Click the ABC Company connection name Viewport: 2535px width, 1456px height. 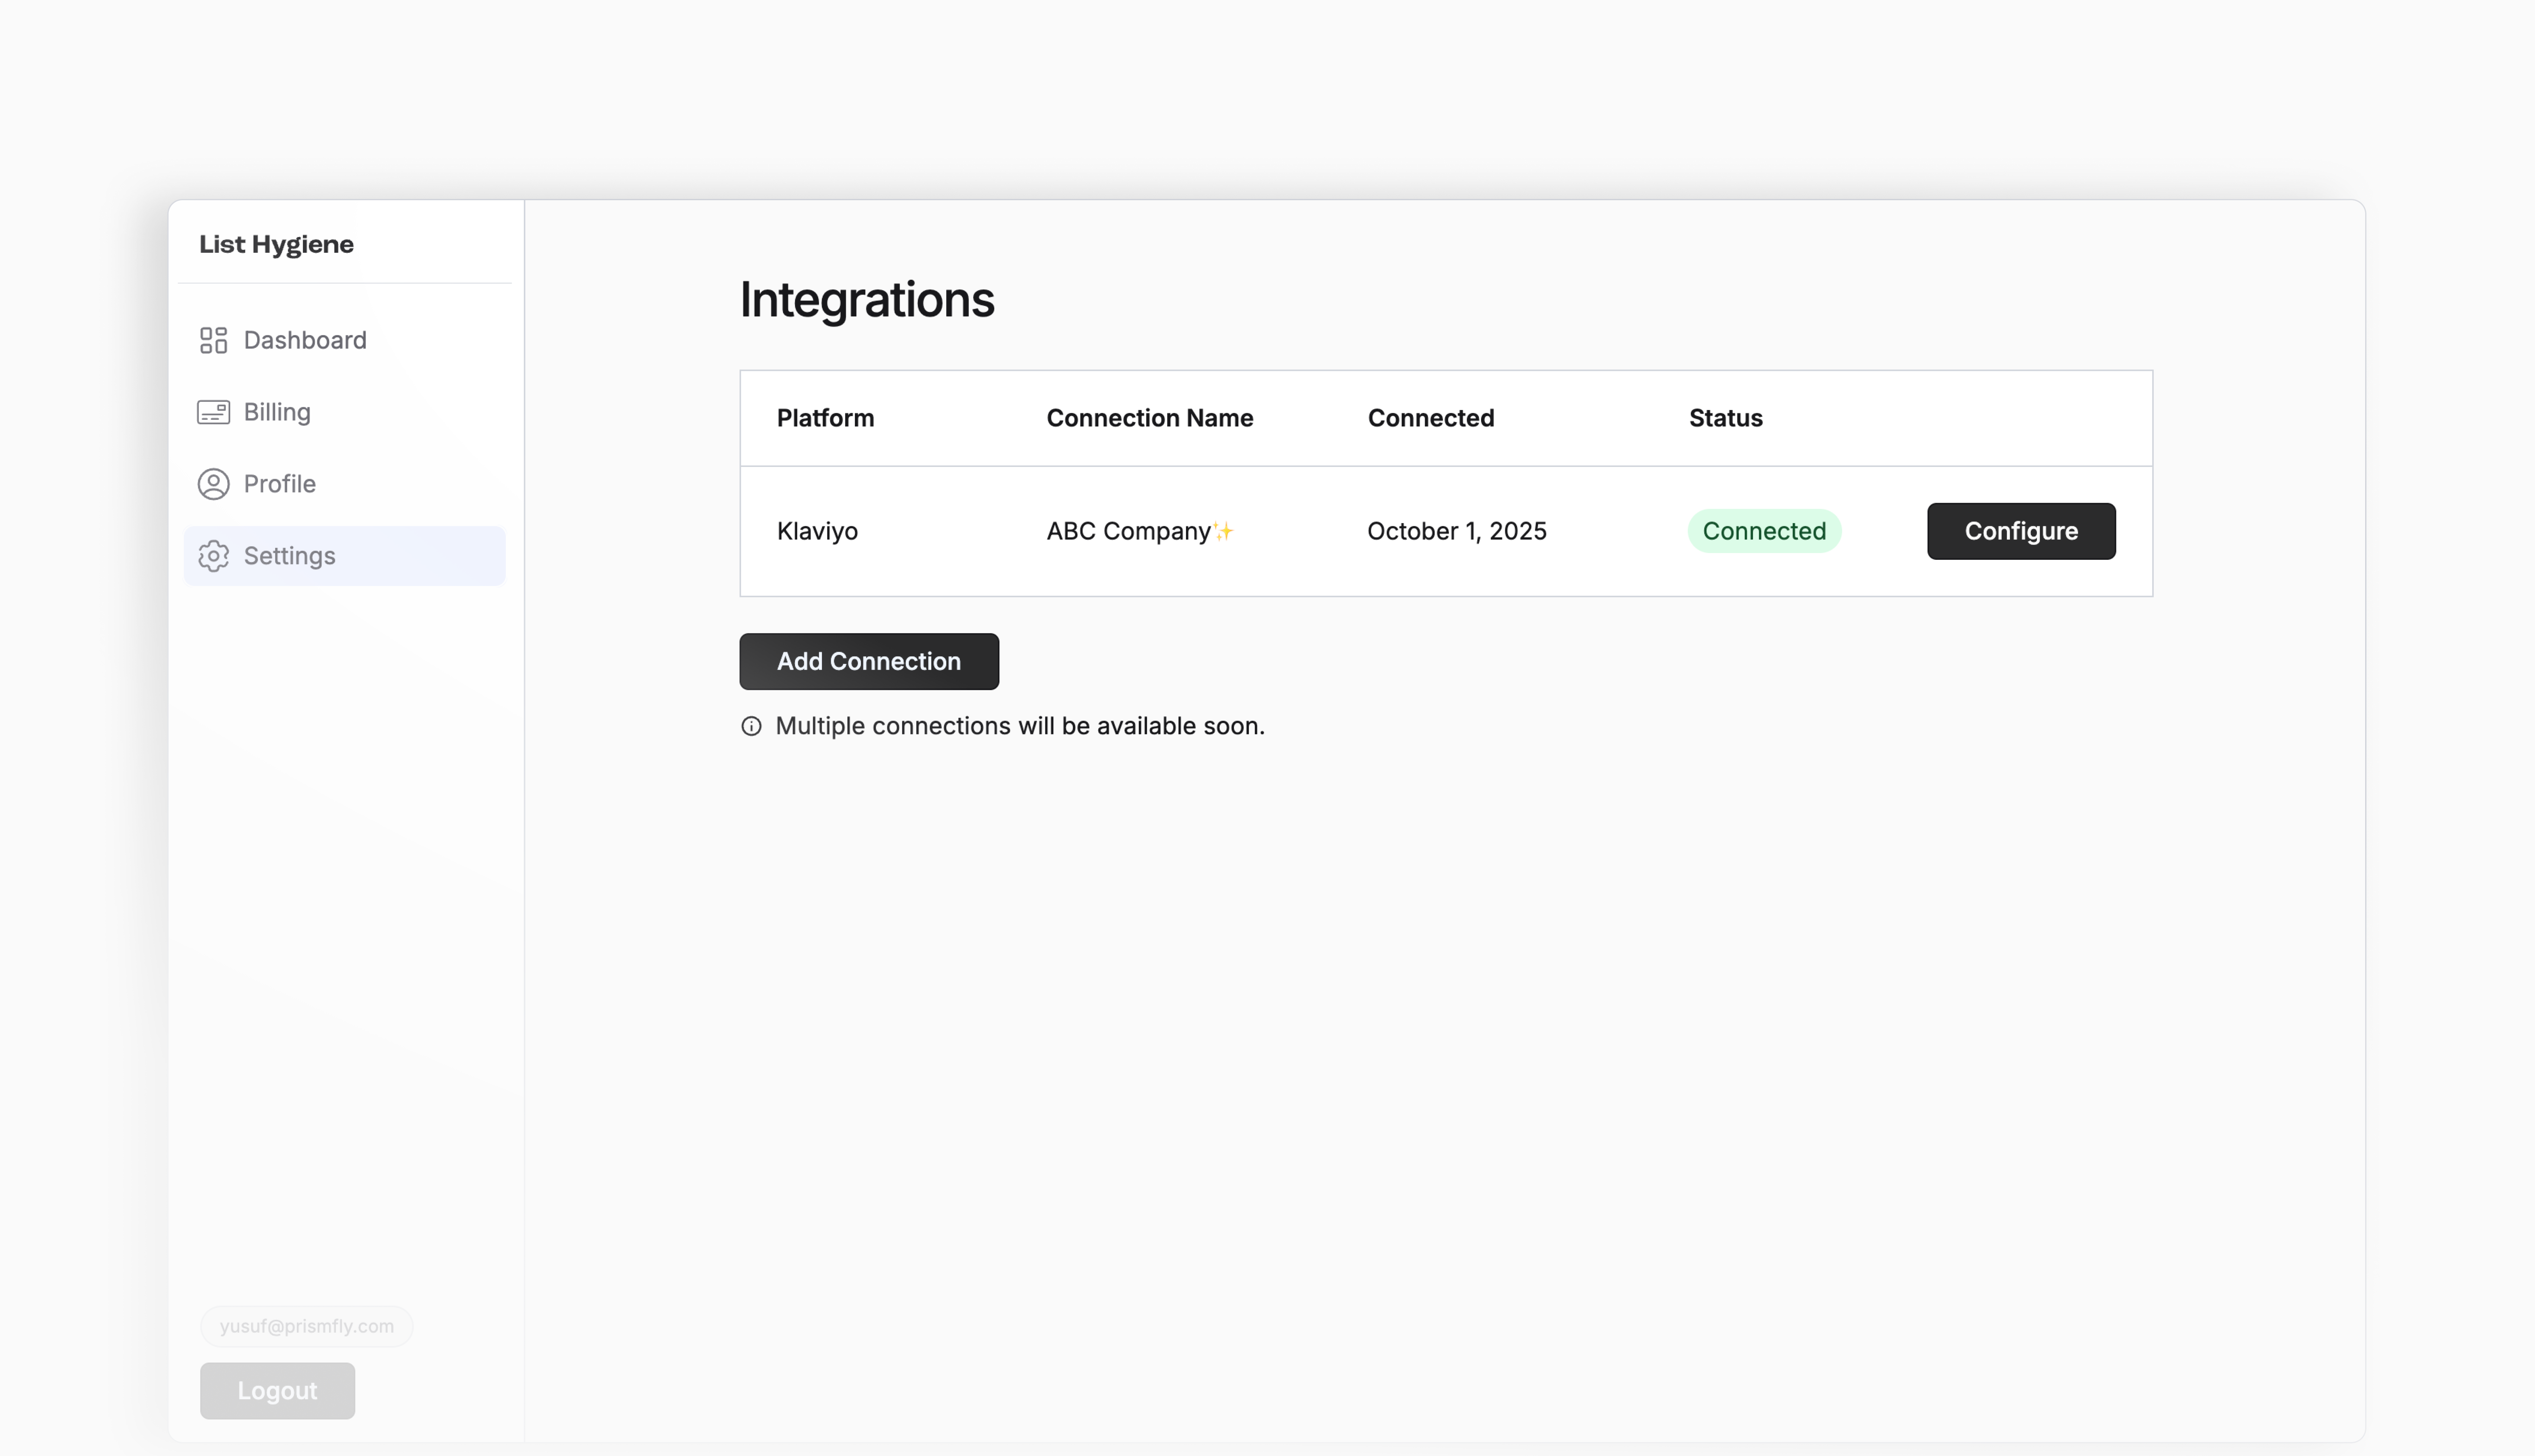[x=1128, y=531]
